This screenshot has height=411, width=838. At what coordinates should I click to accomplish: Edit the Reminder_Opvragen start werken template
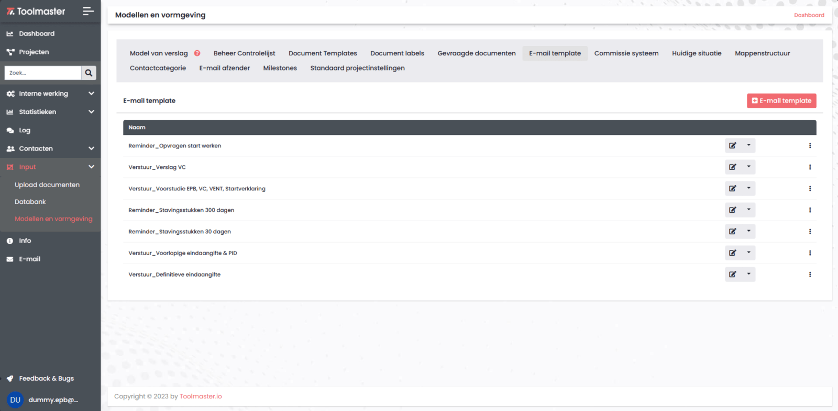click(733, 146)
